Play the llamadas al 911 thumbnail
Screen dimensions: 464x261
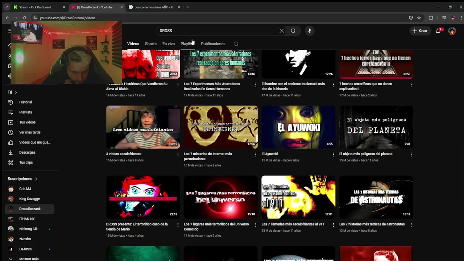click(298, 197)
